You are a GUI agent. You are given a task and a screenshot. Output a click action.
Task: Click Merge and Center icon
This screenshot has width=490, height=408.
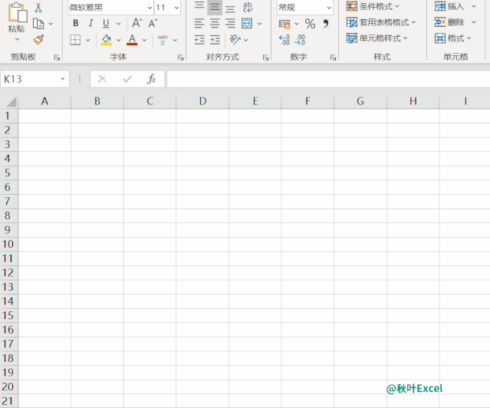[247, 24]
